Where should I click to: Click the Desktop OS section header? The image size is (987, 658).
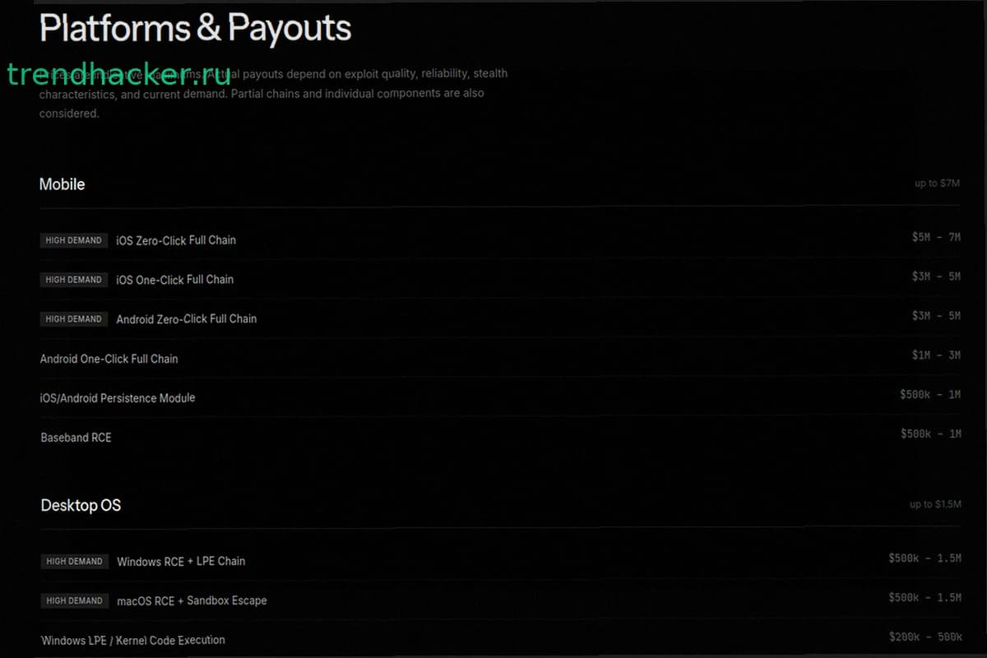pos(81,505)
